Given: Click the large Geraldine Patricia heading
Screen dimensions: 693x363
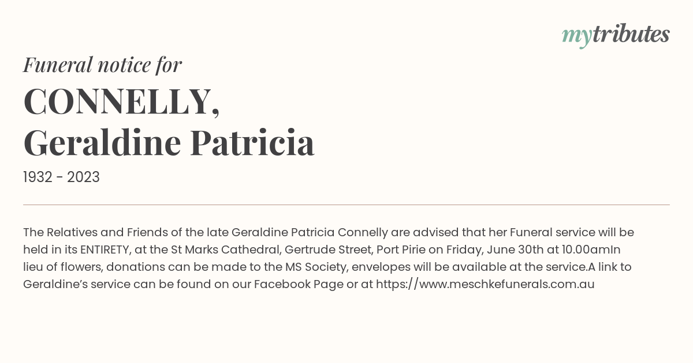Looking at the screenshot, I should (x=169, y=143).
